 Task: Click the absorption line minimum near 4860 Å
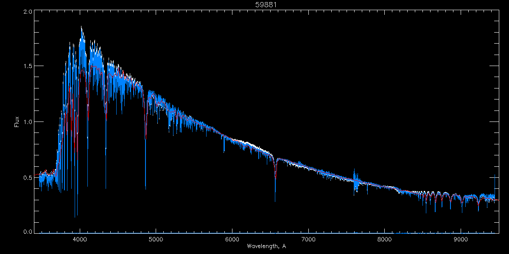coord(145,188)
